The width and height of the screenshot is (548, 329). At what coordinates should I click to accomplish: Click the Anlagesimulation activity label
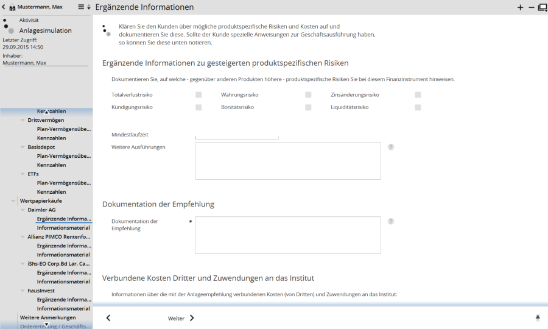[45, 30]
